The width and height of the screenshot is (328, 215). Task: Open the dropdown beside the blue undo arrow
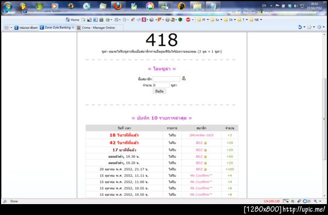[x=304, y=27]
